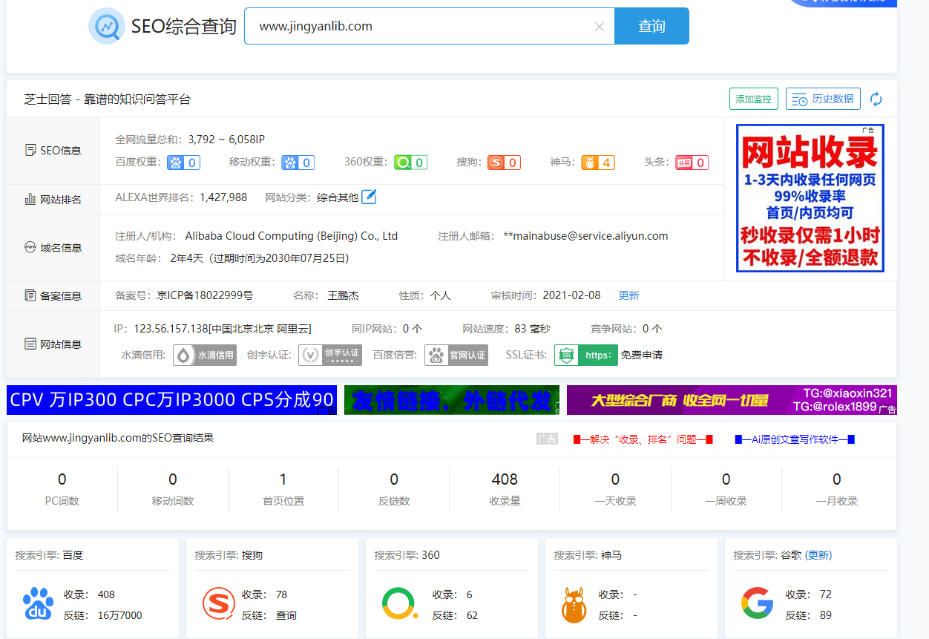
Task: Click the 一月收录 statistic
Action: click(x=837, y=489)
